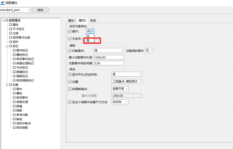
Task: Click the 最小切割零件长度 input field
Action: [x=109, y=58]
